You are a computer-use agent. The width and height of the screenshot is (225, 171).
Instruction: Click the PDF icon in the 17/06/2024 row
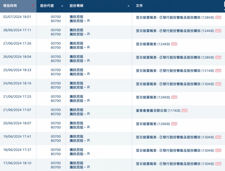click(x=218, y=164)
